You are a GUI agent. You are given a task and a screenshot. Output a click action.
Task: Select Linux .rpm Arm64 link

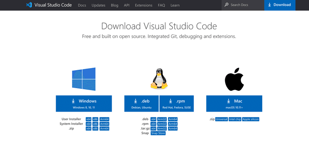point(173,124)
